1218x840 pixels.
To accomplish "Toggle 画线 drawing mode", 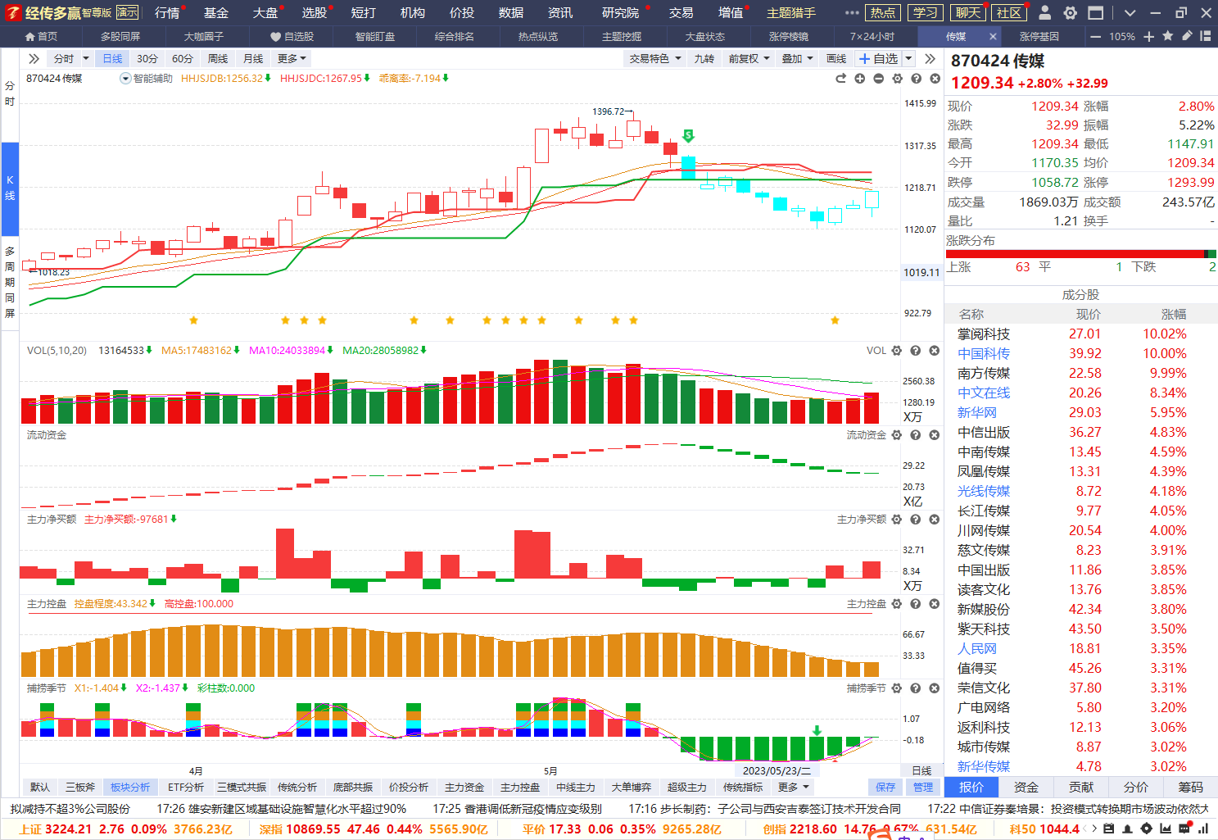I will click(x=836, y=59).
